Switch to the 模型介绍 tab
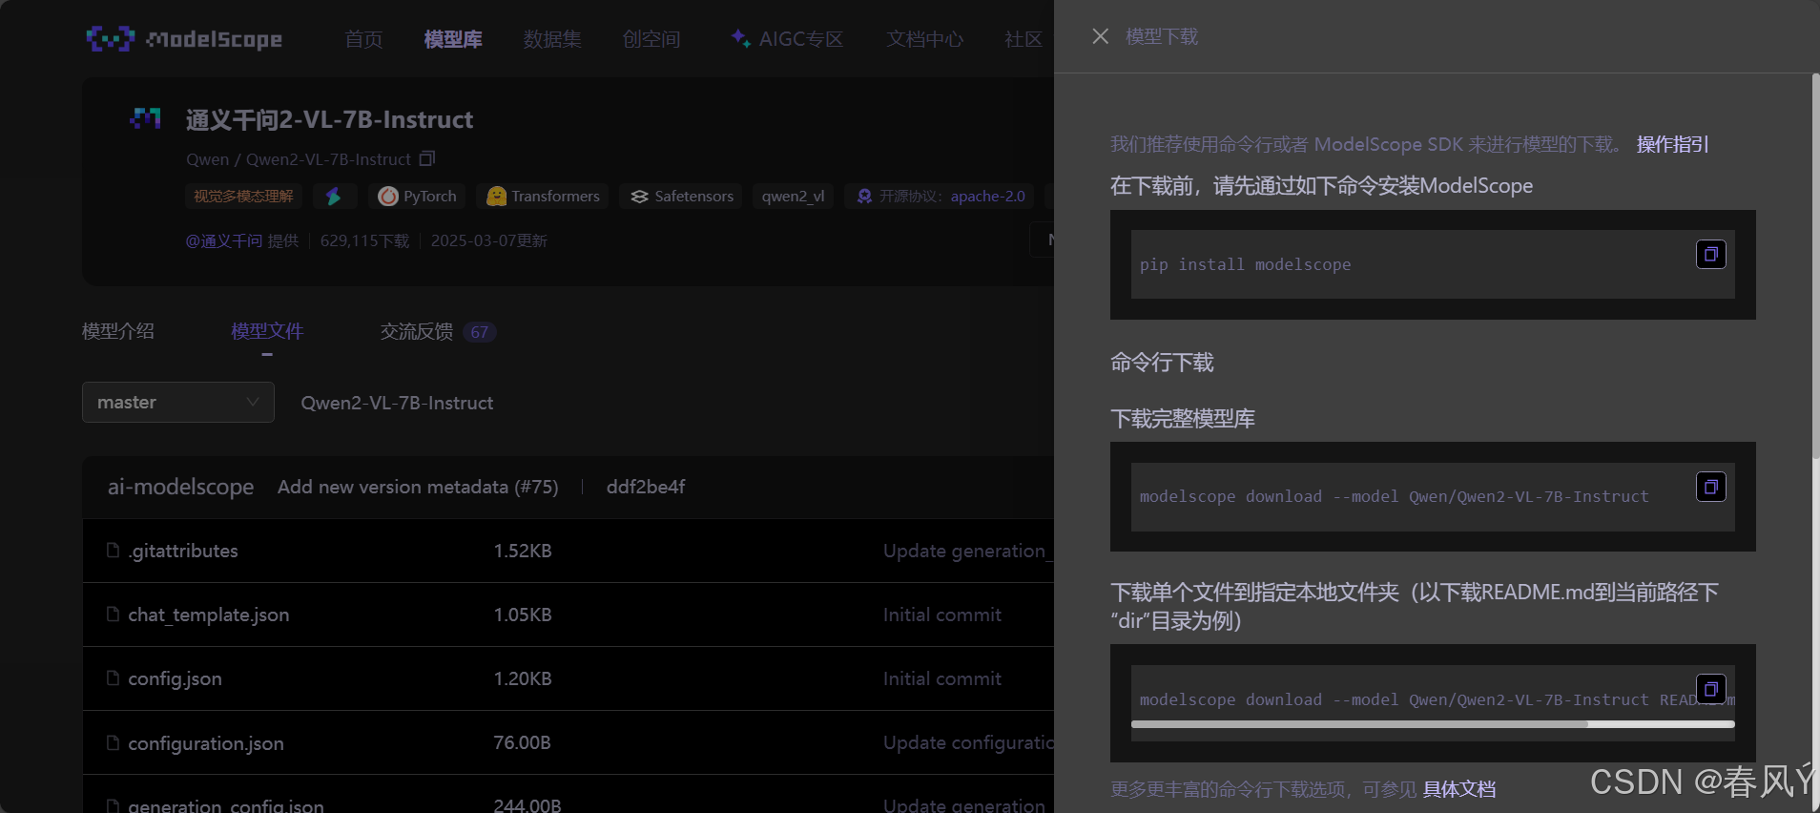1820x813 pixels. click(x=118, y=331)
